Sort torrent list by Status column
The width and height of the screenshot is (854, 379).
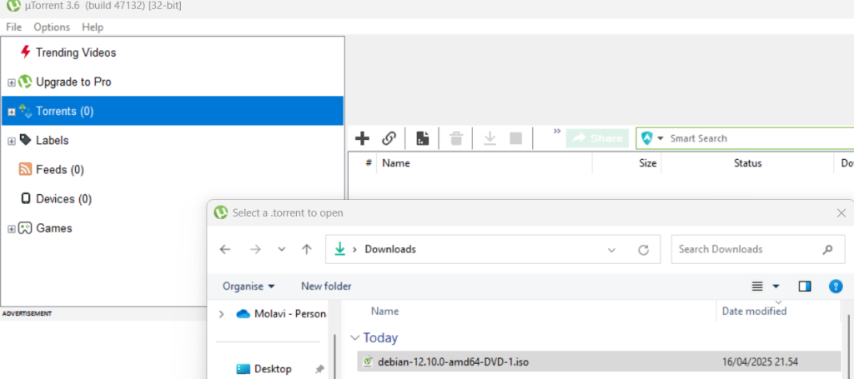click(x=747, y=162)
